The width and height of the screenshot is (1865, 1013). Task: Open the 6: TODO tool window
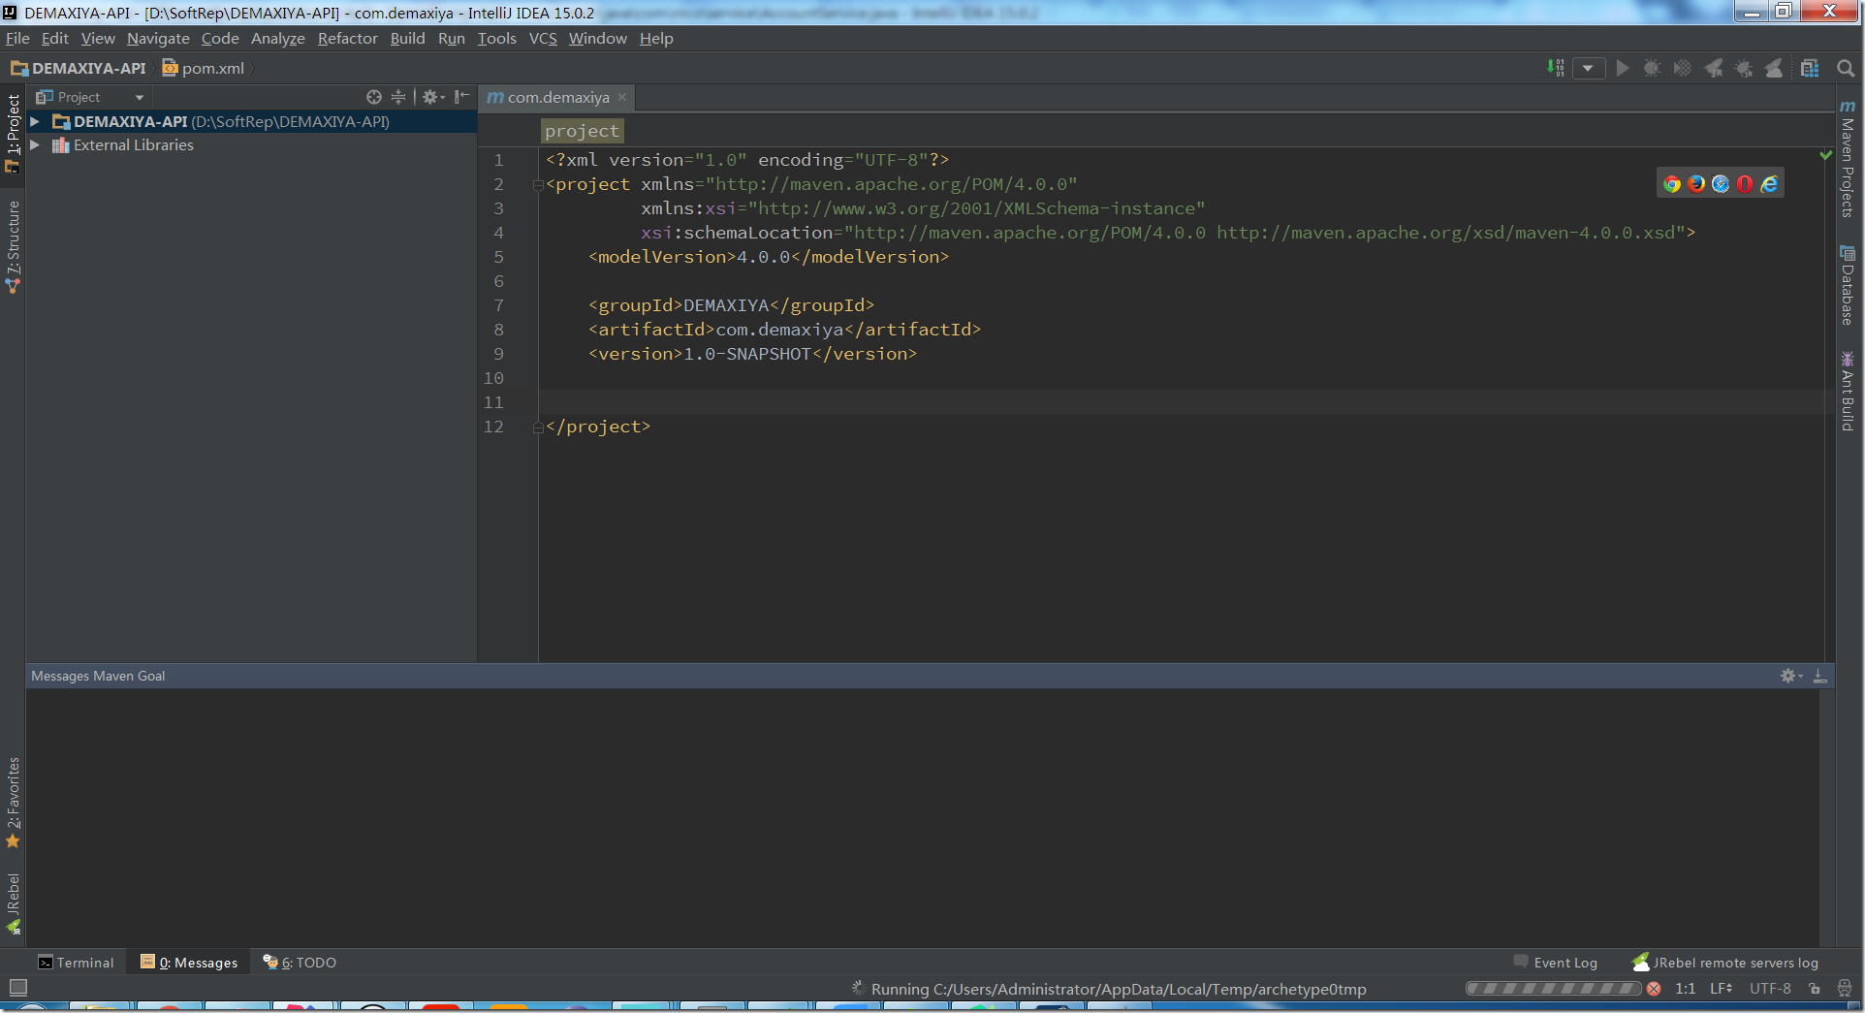[300, 963]
